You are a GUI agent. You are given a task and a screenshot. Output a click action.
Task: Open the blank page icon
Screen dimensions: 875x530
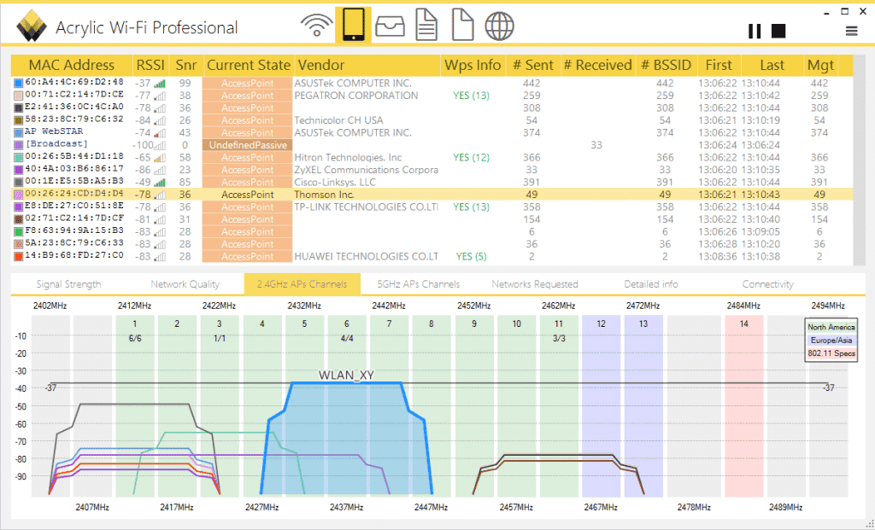[x=462, y=25]
